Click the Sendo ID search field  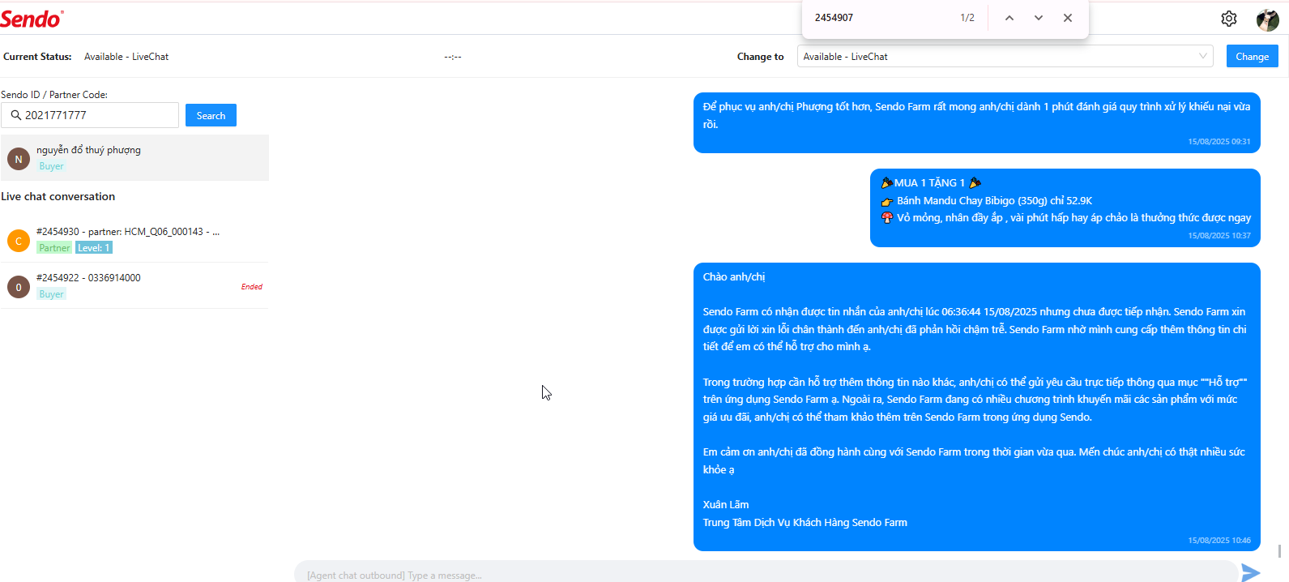[90, 115]
